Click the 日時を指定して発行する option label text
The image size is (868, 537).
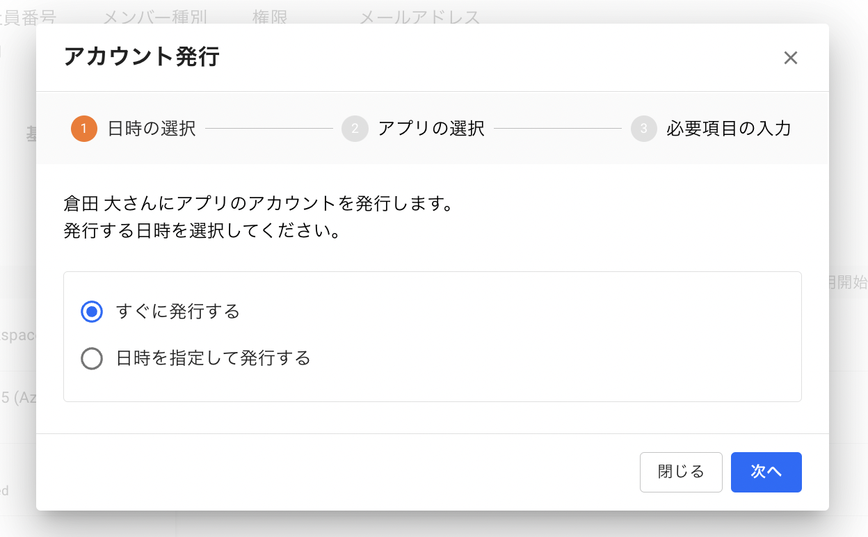[213, 359]
